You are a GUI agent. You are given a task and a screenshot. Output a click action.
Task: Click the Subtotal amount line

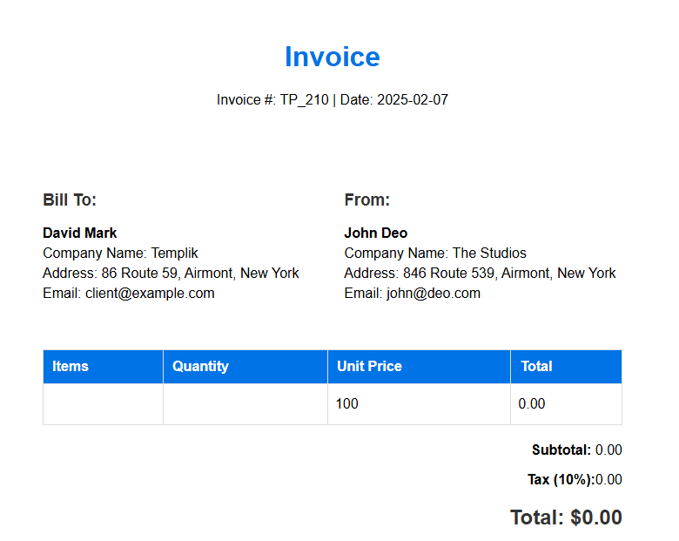click(x=577, y=450)
